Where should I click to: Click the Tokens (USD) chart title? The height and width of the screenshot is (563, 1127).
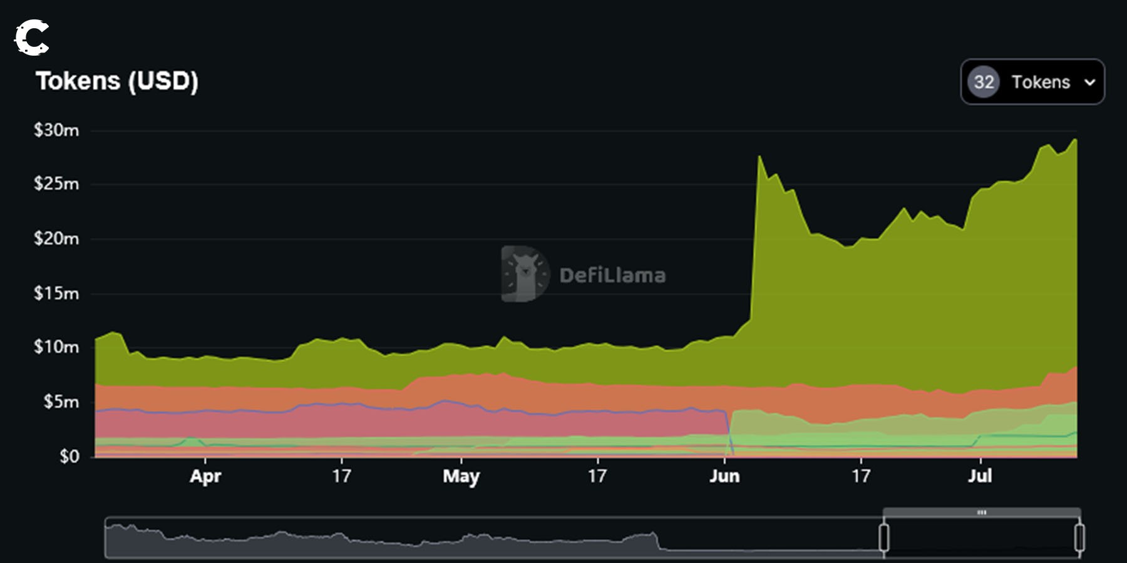click(x=117, y=81)
